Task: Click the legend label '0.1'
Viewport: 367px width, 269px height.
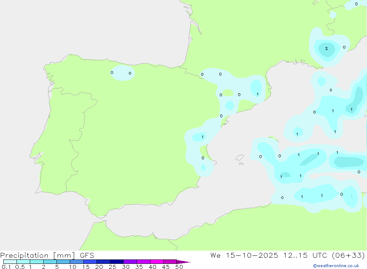Action: [x=6, y=267]
